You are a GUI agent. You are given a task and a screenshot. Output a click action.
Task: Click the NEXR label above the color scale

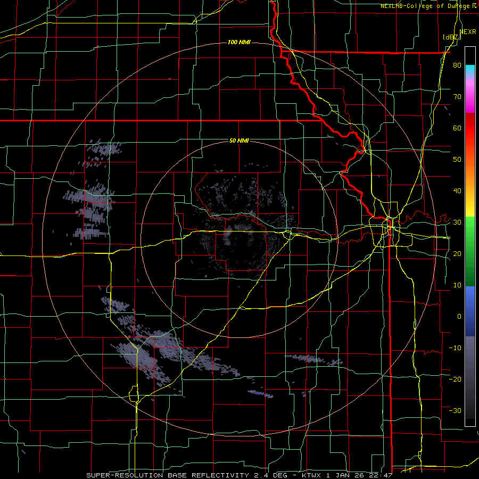point(467,32)
